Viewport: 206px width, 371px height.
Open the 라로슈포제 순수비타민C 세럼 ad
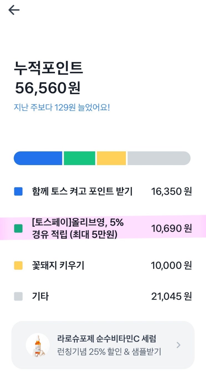107,339
